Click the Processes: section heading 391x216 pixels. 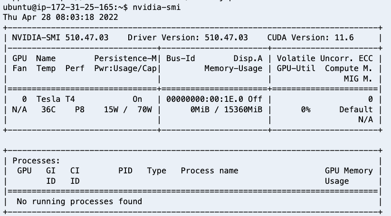37,161
